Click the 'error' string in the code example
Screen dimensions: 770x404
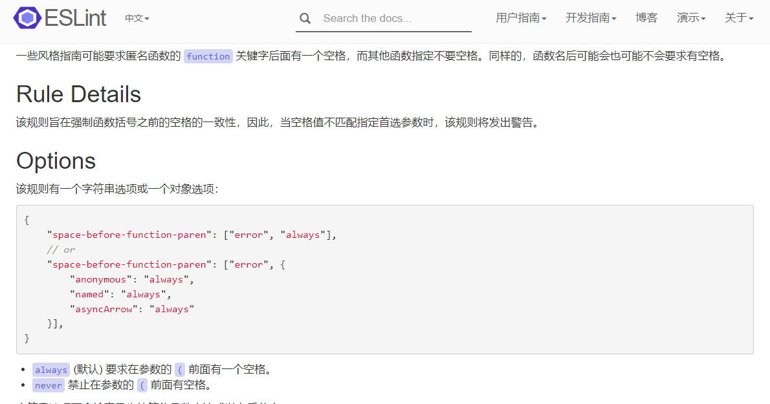248,235
